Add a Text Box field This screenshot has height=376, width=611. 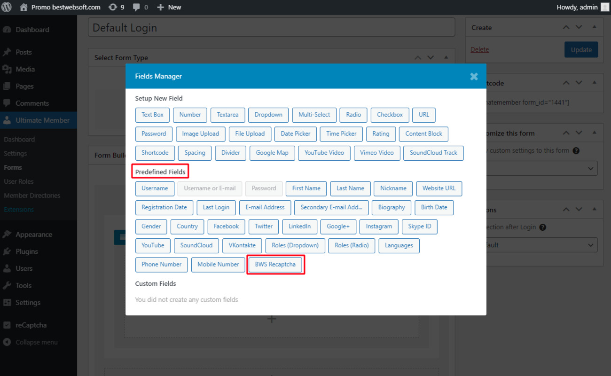pos(153,115)
